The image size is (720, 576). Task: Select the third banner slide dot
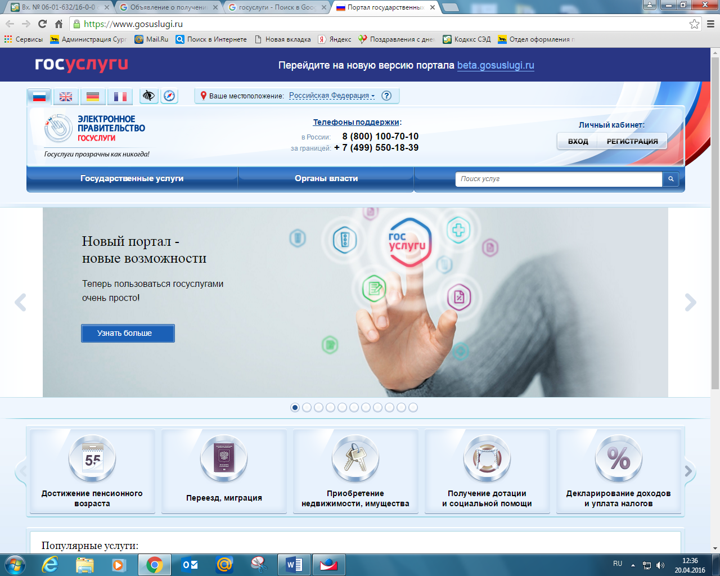318,407
